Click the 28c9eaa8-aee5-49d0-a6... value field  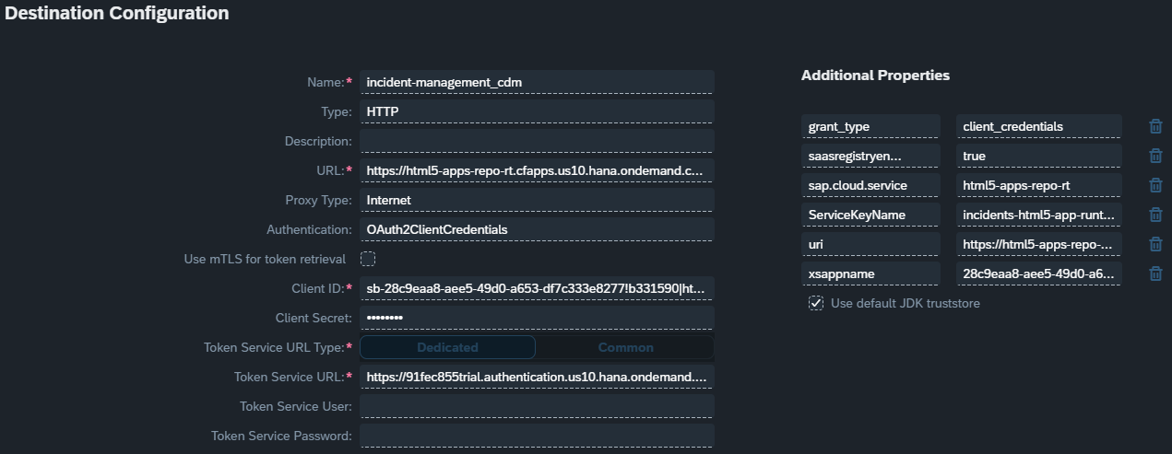click(1038, 274)
